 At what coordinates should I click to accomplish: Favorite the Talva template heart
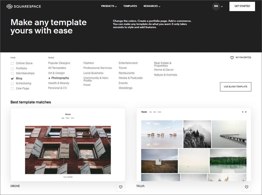247,187
